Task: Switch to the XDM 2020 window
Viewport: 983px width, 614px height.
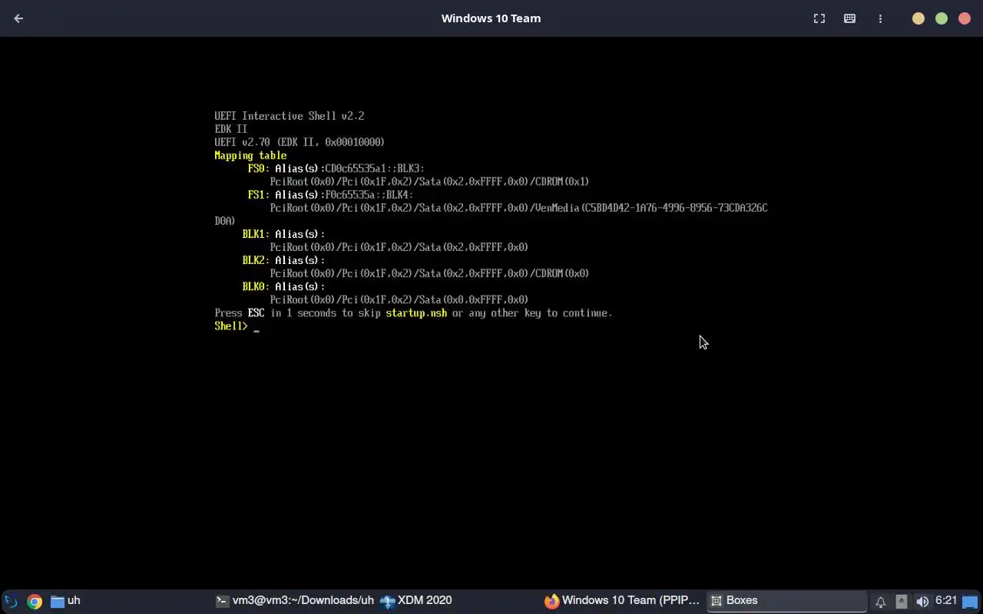Action: pos(416,601)
